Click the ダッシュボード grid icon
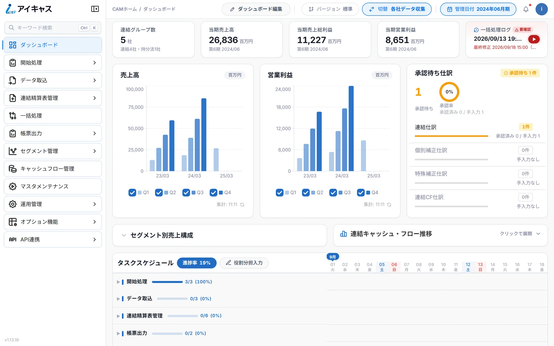 (13, 45)
